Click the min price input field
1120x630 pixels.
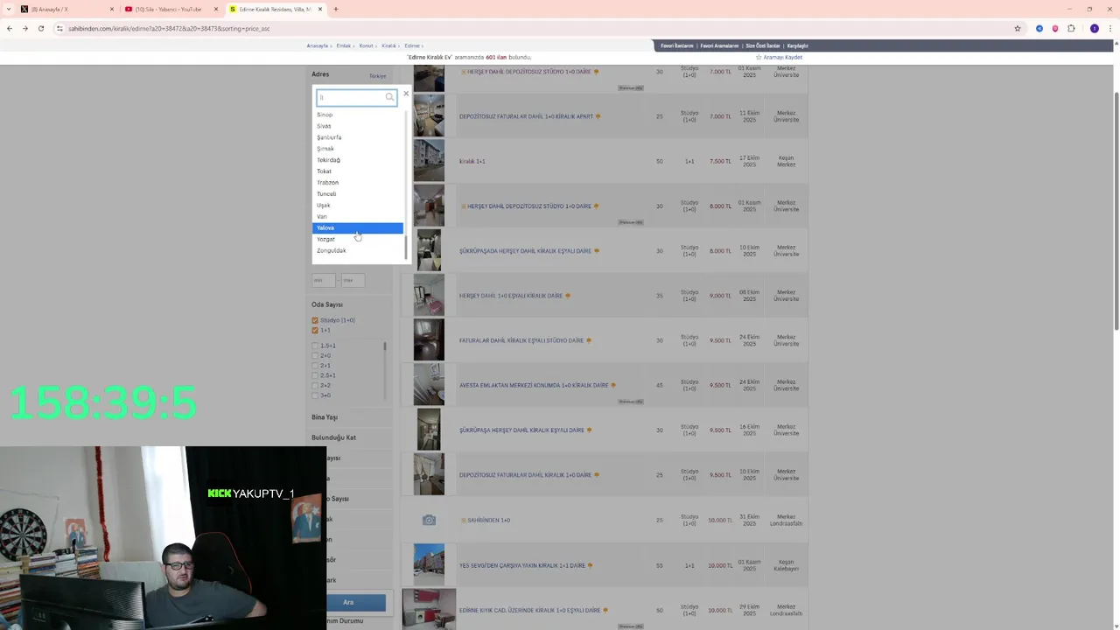324,280
